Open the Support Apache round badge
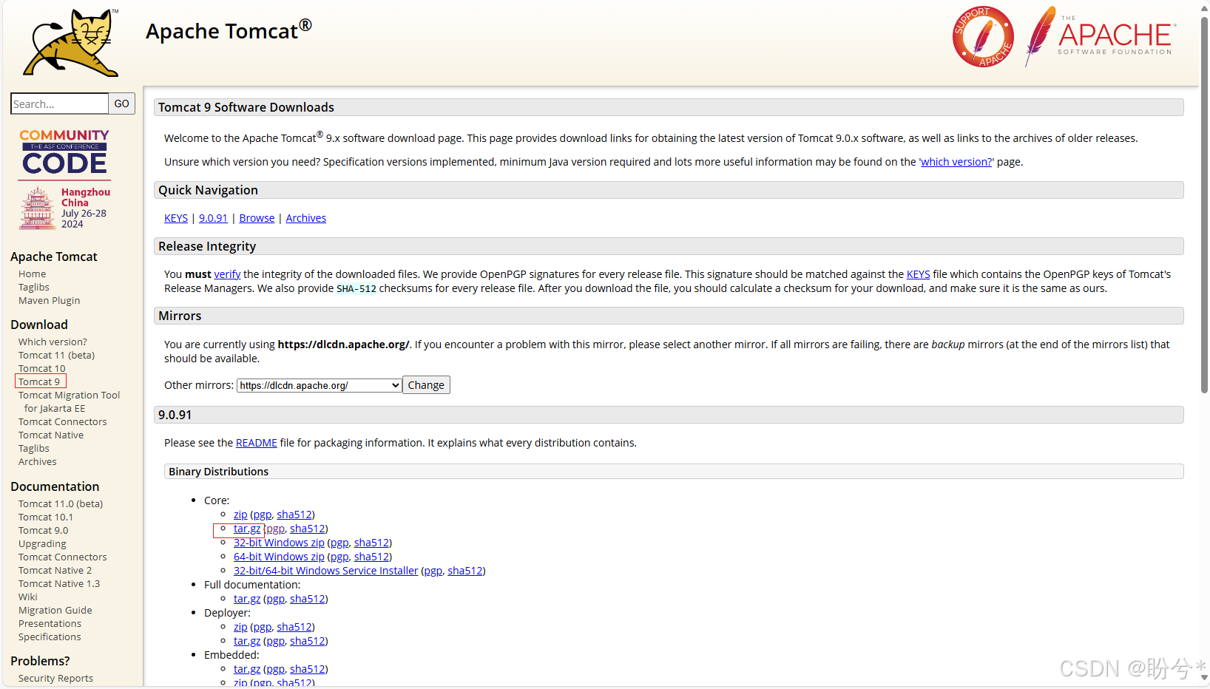This screenshot has height=689, width=1210. (983, 37)
